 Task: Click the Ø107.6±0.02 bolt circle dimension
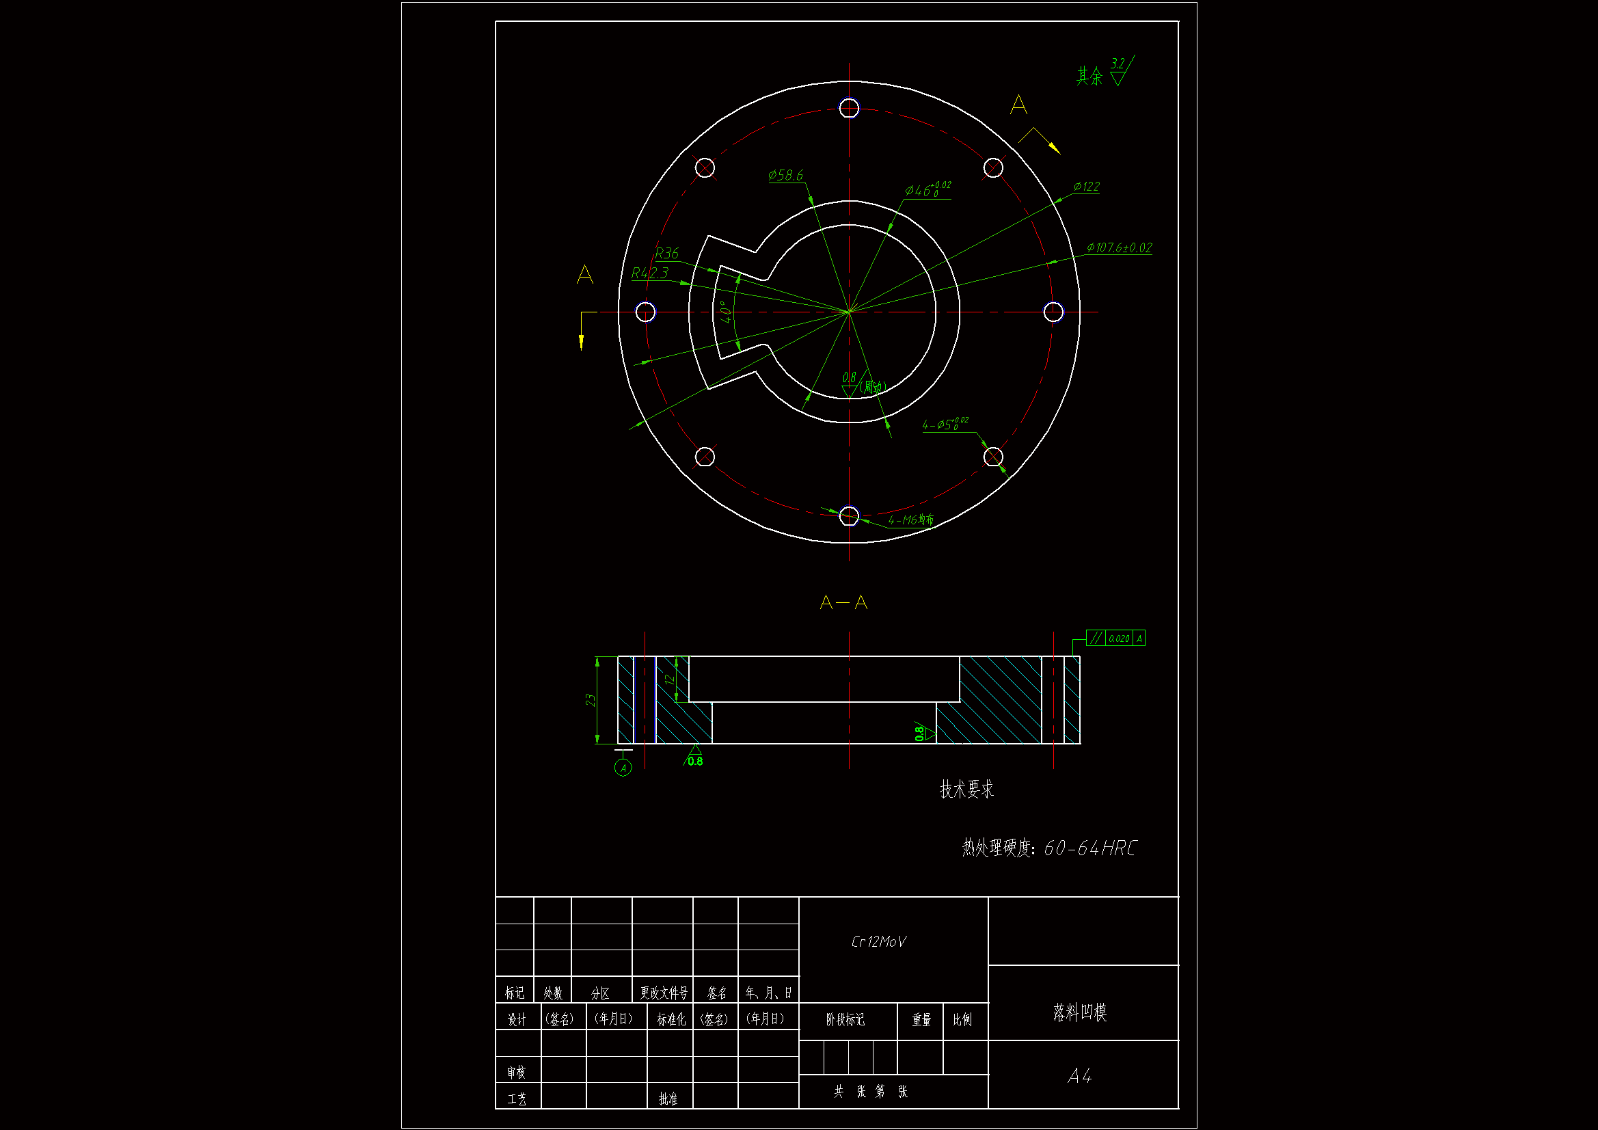coord(1119,248)
